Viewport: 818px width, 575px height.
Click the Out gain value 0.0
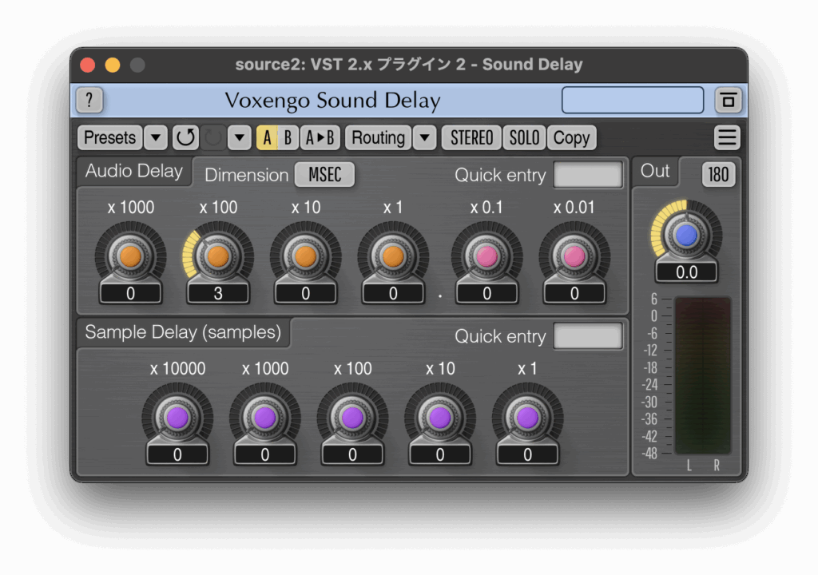pos(686,272)
